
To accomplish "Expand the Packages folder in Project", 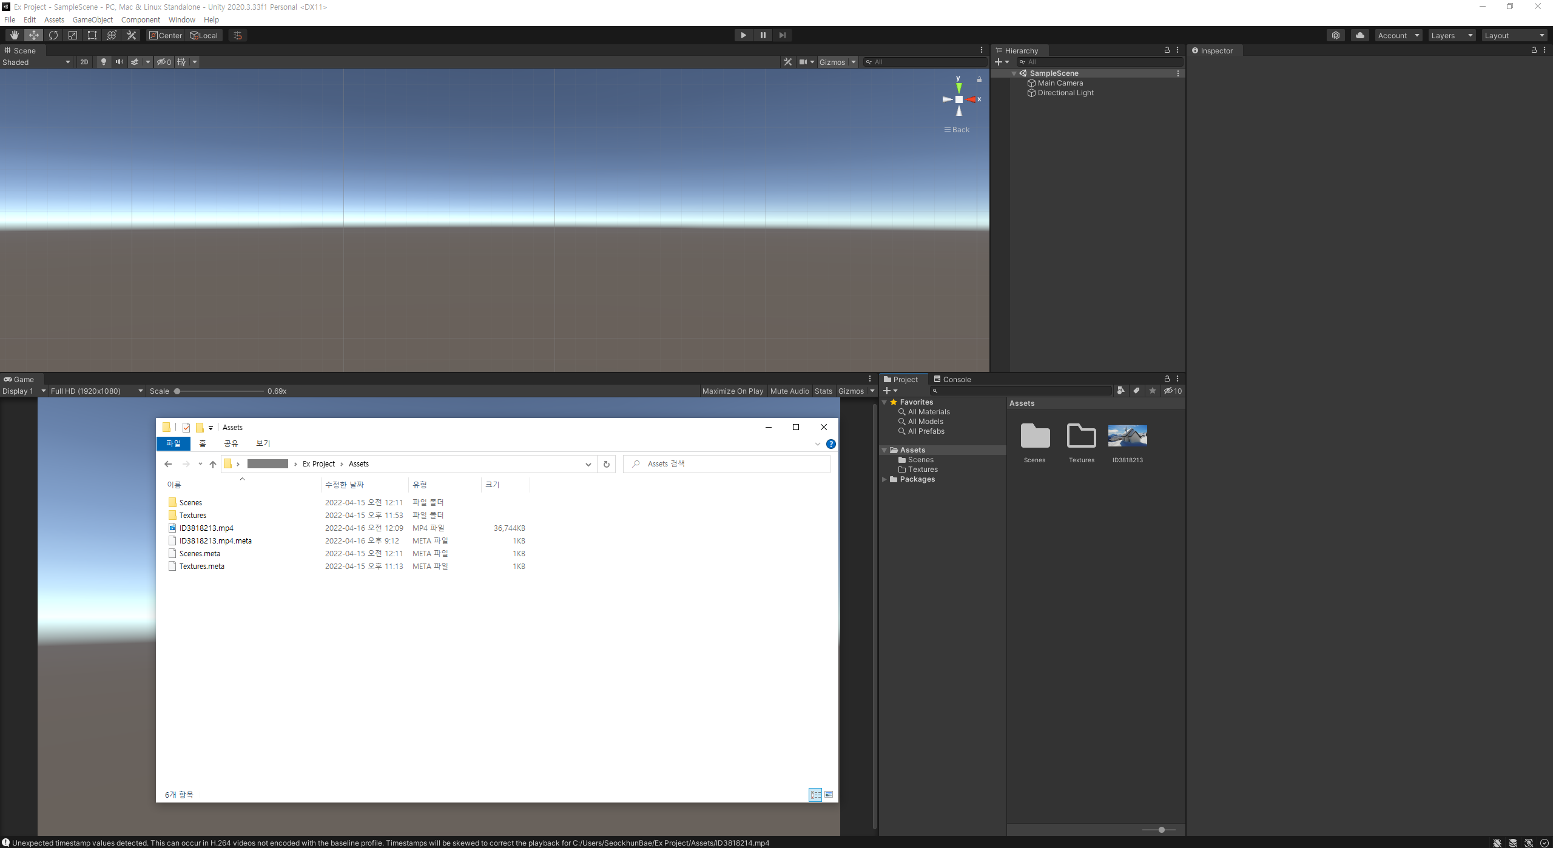I will (884, 479).
